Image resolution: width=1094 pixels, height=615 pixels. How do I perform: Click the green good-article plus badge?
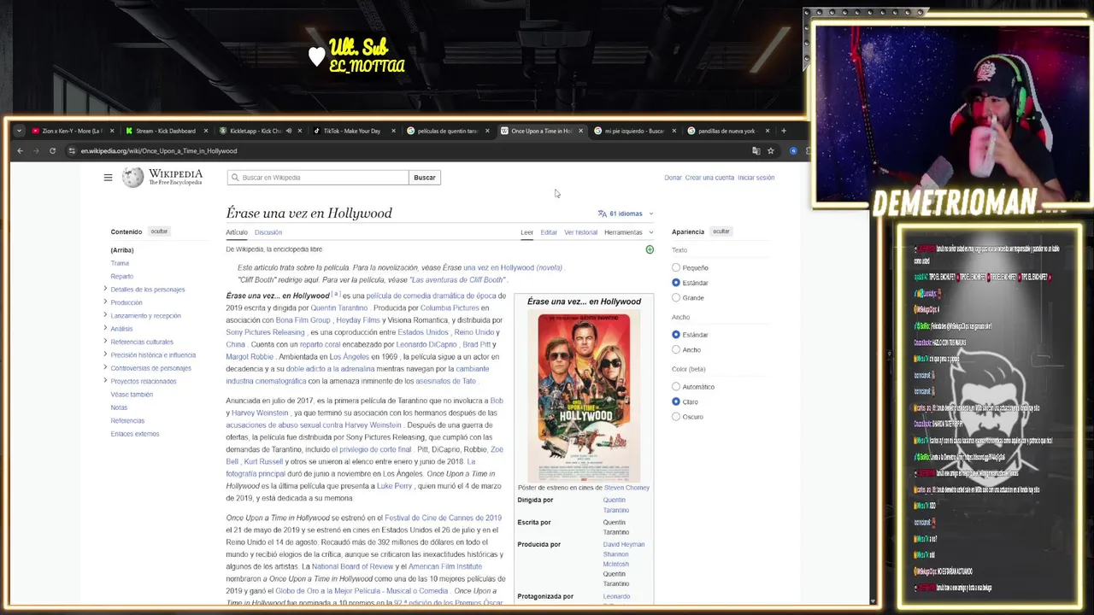650,249
